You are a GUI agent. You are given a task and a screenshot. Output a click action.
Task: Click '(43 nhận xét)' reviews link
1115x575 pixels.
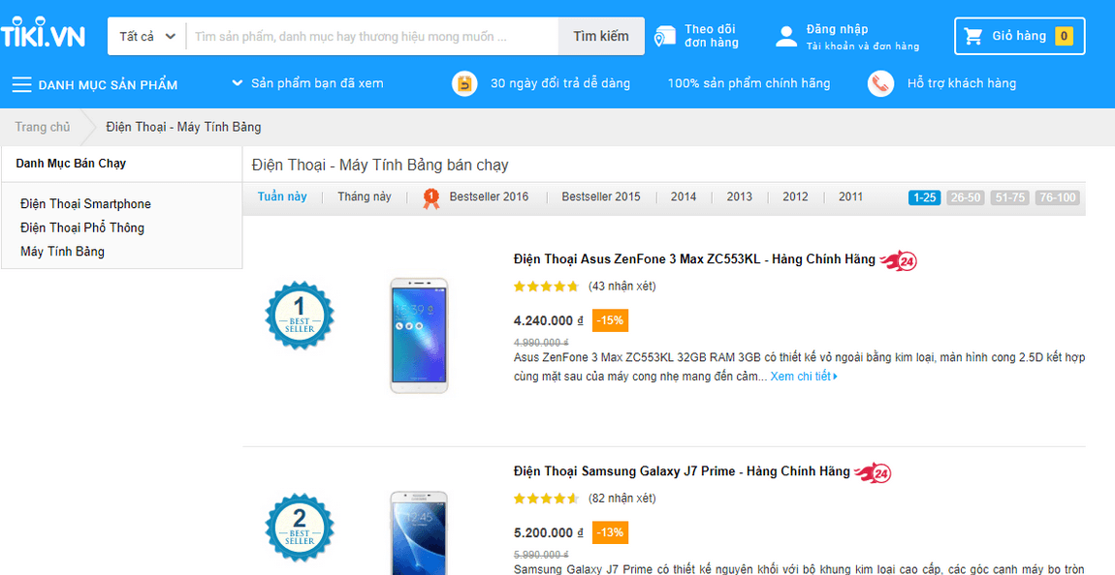[622, 287]
